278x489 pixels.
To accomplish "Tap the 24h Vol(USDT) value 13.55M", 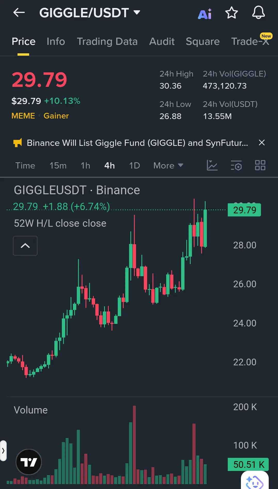I will click(x=217, y=116).
